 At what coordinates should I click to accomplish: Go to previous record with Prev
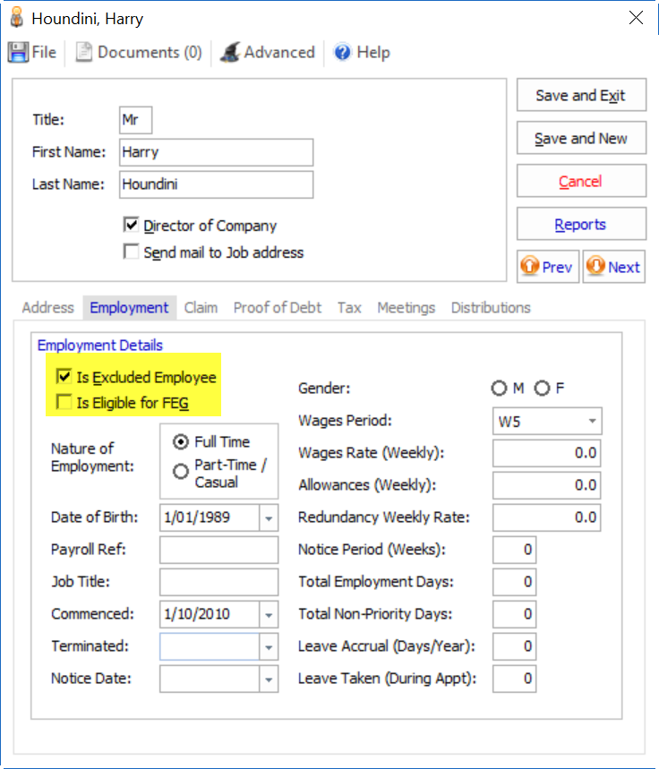click(x=548, y=267)
